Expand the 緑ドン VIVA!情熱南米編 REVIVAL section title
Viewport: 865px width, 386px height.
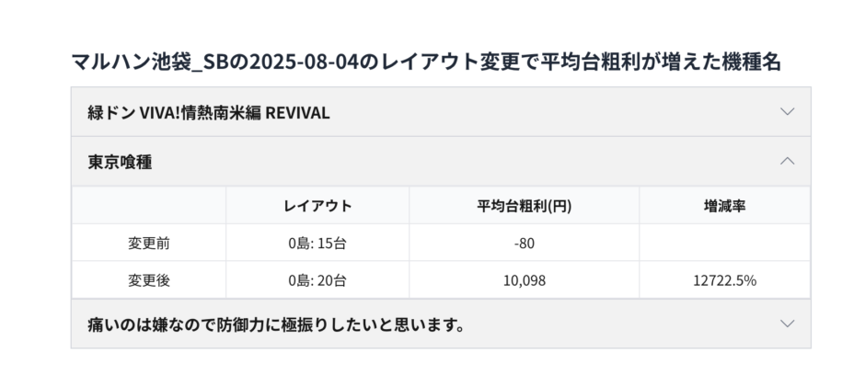(x=209, y=112)
